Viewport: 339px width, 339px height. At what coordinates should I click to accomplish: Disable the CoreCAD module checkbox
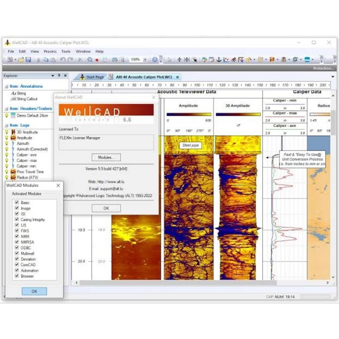point(17,265)
